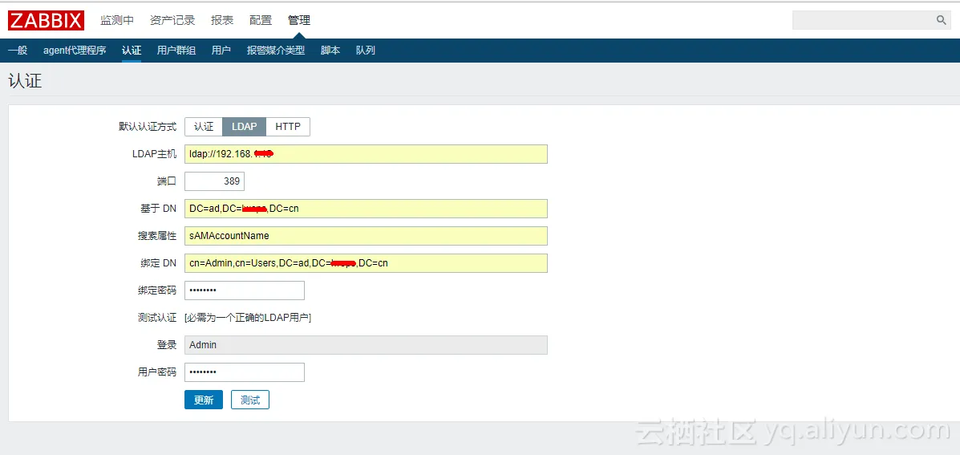Image resolution: width=960 pixels, height=455 pixels.
Task: Go to the 队列 submenu
Action: coord(366,51)
